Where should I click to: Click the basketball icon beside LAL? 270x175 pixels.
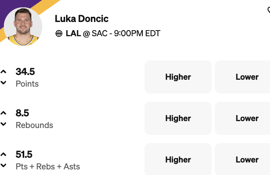[x=59, y=33]
